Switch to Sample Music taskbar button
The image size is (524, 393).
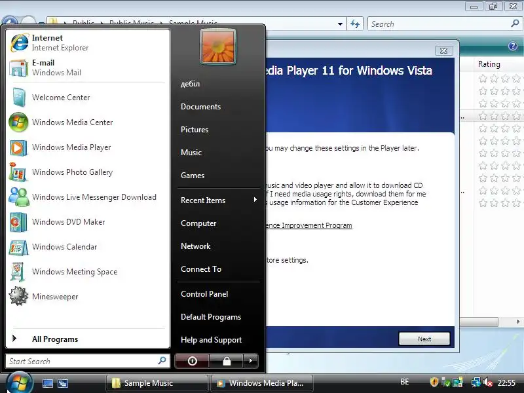point(157,383)
